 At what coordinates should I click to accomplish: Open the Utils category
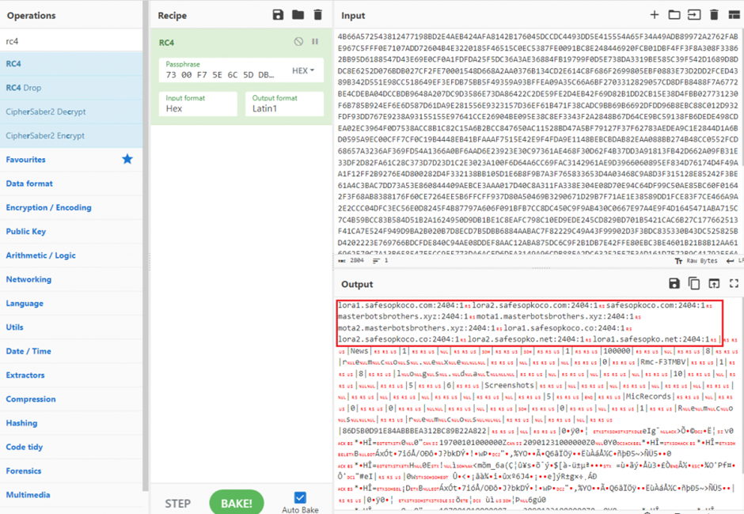[71, 327]
